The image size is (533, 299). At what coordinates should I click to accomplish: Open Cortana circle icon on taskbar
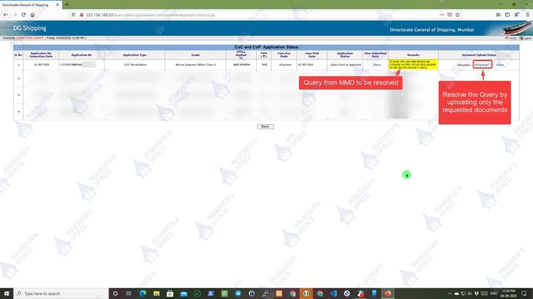tap(115, 294)
